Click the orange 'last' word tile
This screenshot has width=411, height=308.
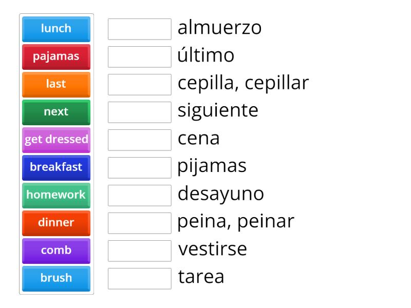(56, 84)
